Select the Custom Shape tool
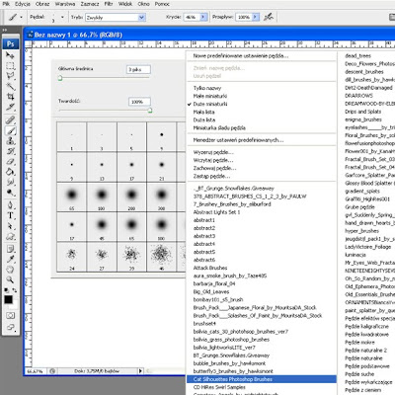Viewport: 395px width, 395px height. [x=10, y=236]
